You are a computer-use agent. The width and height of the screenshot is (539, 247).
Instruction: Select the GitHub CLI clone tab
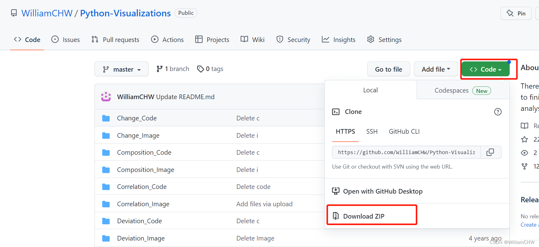point(404,132)
